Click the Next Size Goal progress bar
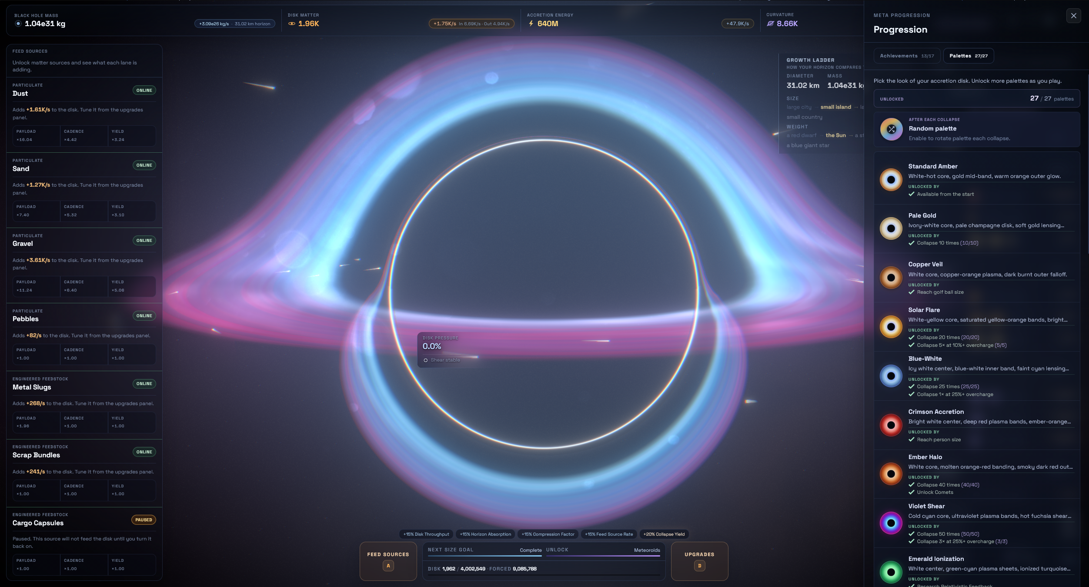The height and width of the screenshot is (587, 1089). 485,556
